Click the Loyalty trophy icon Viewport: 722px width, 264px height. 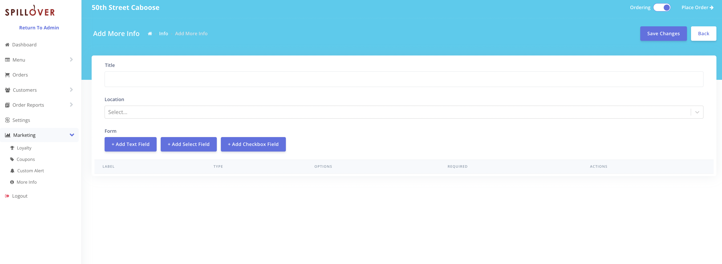[x=12, y=148]
